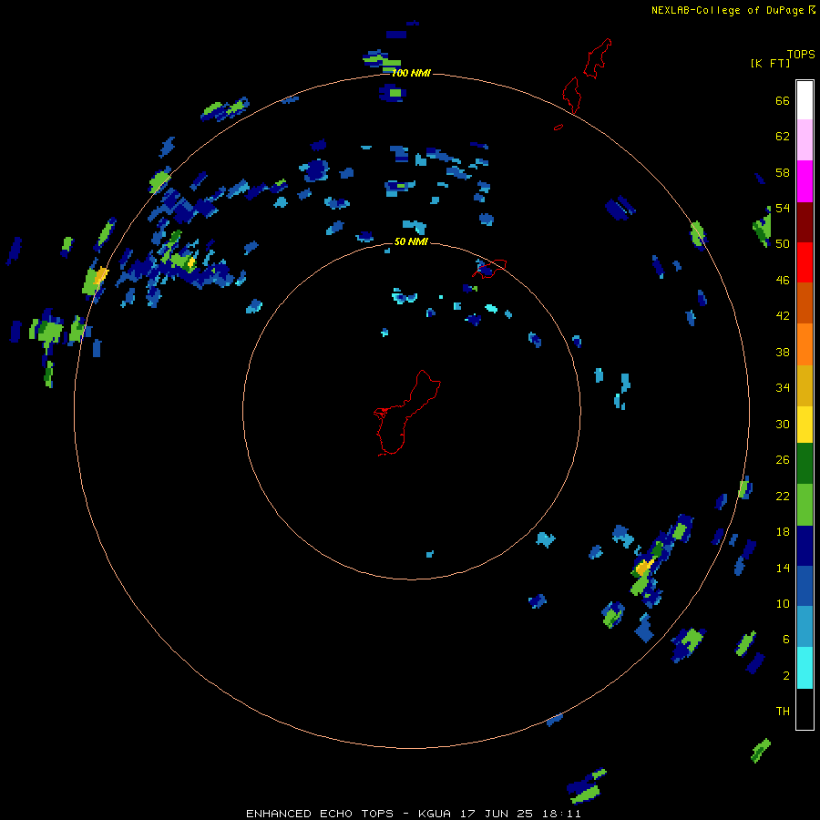Click the dark green 30 kft swatch

[805, 464]
